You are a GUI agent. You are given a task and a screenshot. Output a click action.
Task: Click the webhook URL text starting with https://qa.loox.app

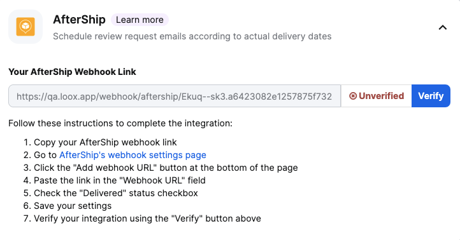coord(175,97)
